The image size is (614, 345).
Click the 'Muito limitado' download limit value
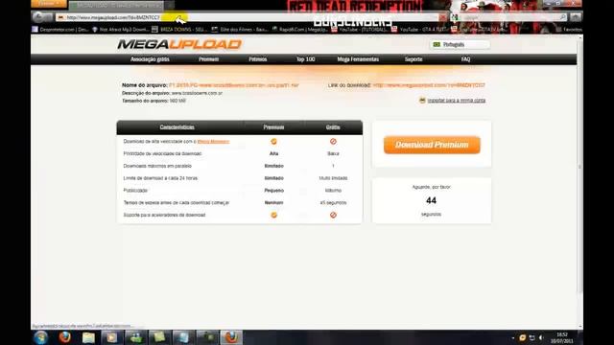[x=333, y=178]
